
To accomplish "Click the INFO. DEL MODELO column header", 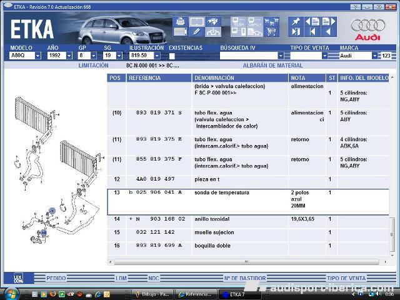I will pos(364,77).
